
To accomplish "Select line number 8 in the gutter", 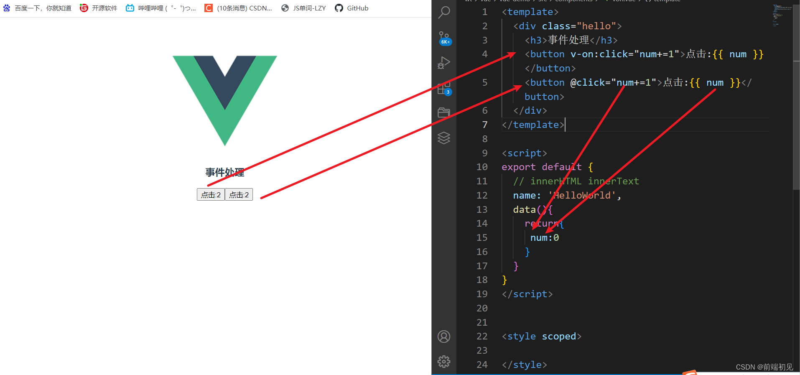I will (x=485, y=139).
